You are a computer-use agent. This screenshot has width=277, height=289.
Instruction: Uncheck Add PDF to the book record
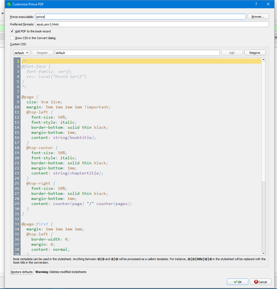12,31
